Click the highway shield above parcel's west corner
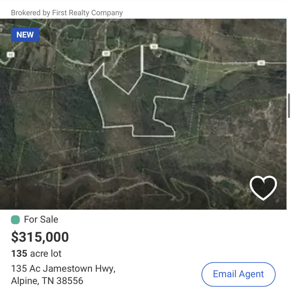This screenshot has width=292, height=294. (105, 53)
